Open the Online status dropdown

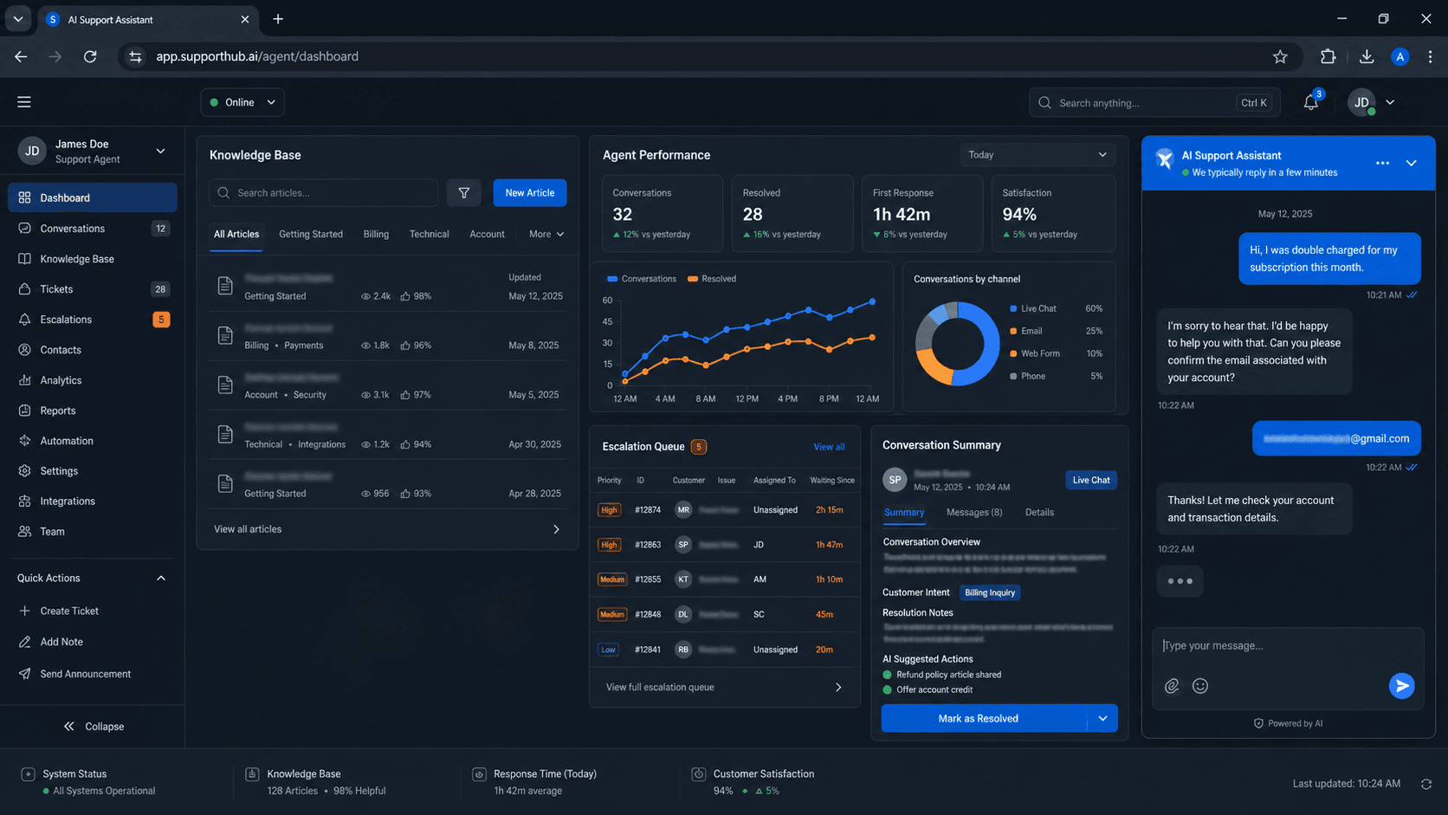coord(242,102)
